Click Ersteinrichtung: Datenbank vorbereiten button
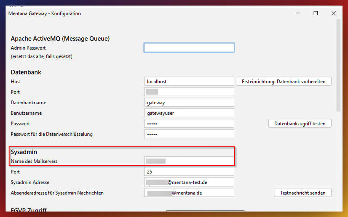The width and height of the screenshot is (348, 217). tap(284, 81)
